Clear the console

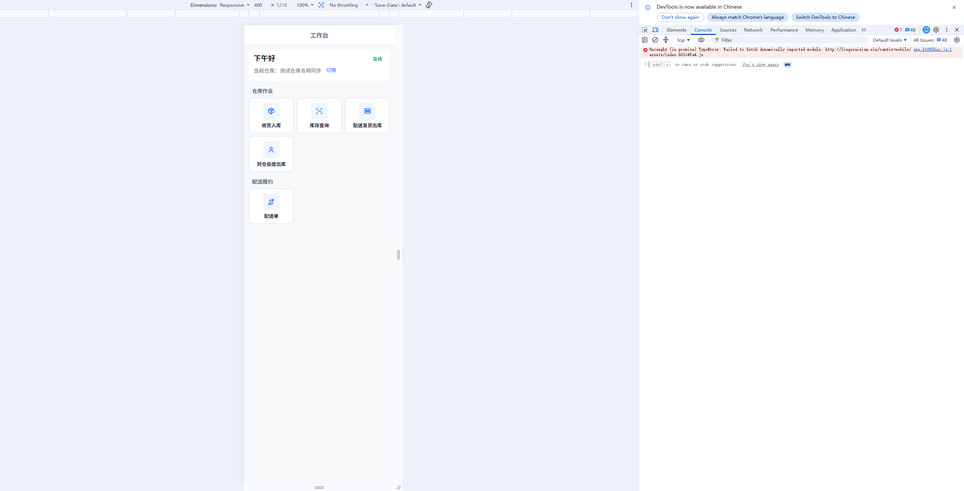[x=655, y=40]
